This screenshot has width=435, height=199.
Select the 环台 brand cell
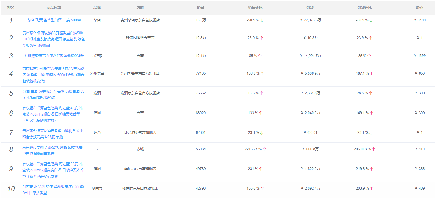click(x=97, y=132)
